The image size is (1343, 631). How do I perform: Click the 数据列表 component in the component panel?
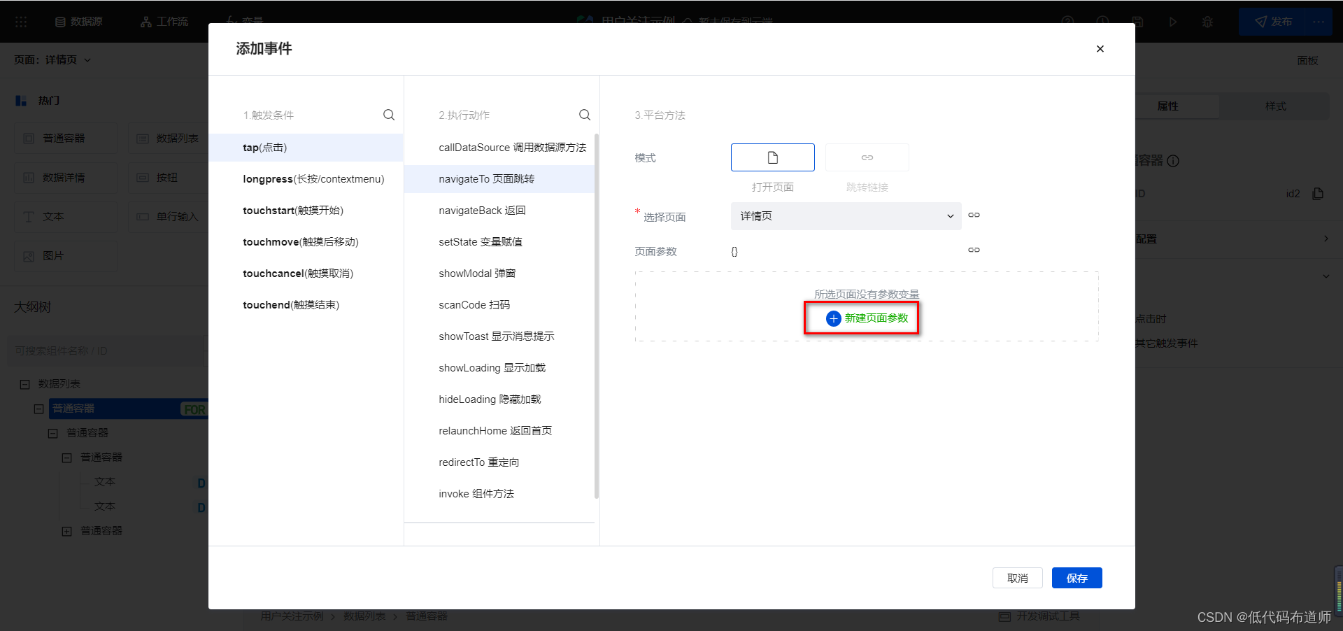click(168, 139)
